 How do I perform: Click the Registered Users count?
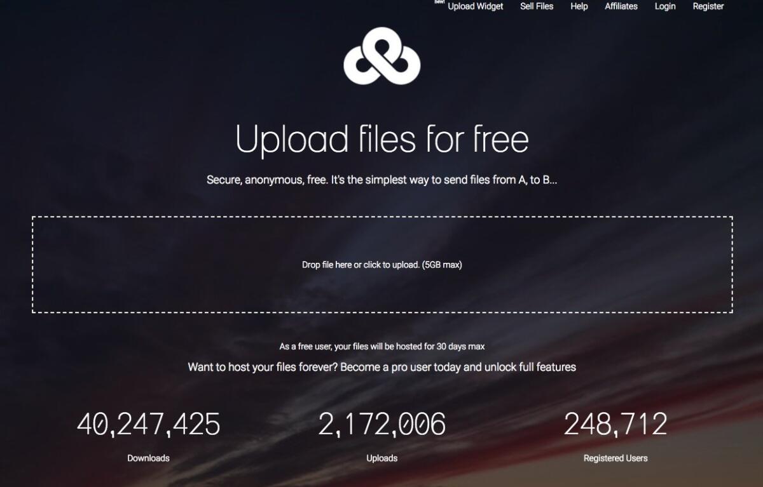616,425
